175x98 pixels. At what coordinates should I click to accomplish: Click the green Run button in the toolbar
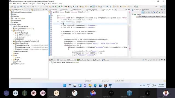(x=57, y=7)
